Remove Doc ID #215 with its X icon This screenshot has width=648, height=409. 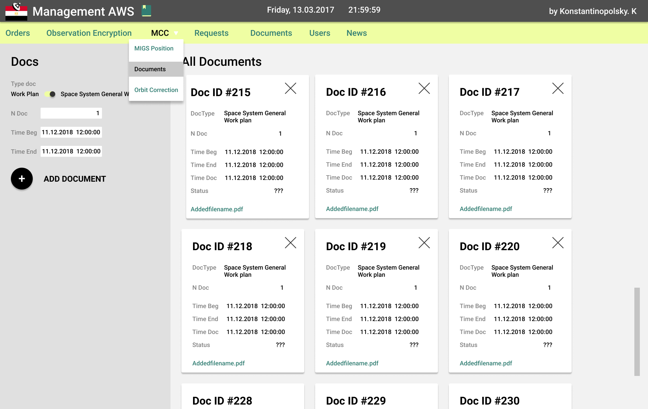[290, 89]
